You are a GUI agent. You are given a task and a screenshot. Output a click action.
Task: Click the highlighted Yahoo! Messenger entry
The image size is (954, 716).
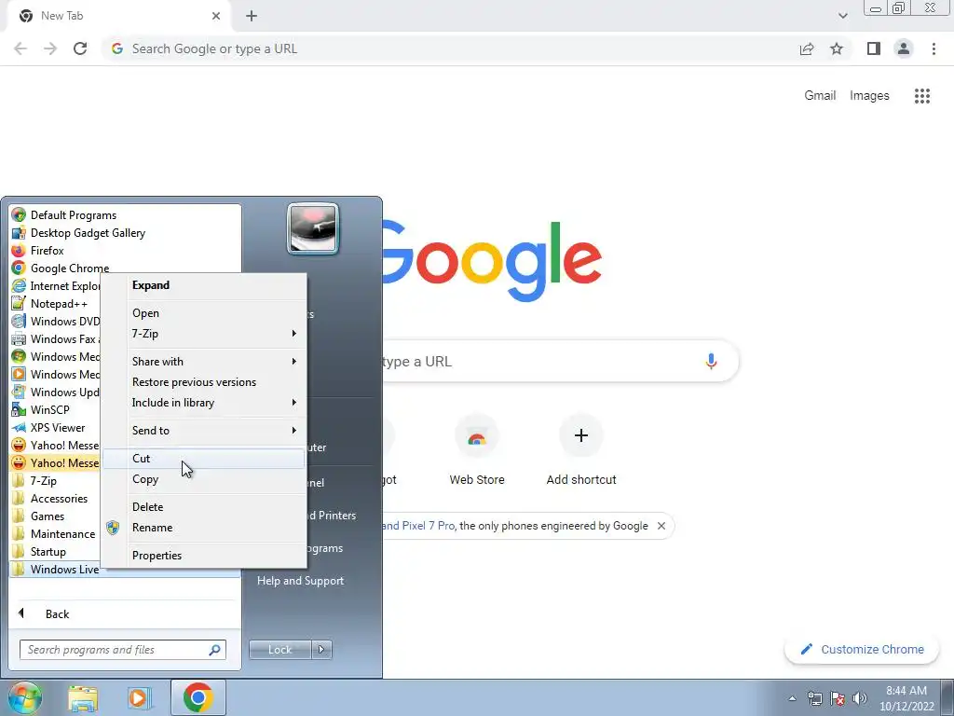tap(55, 462)
